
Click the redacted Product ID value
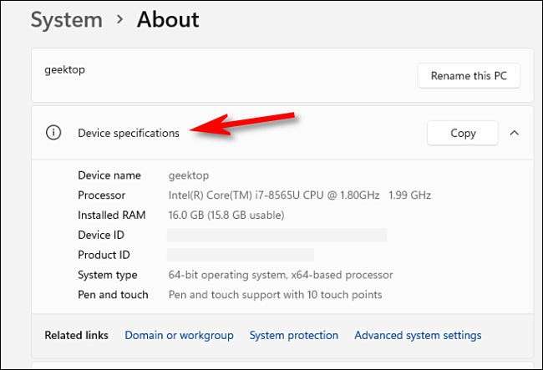241,255
